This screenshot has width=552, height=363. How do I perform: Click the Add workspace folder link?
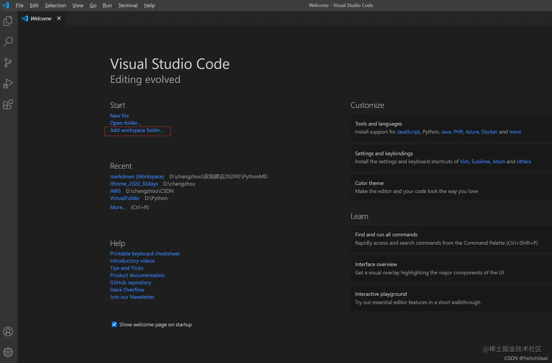[x=137, y=130]
